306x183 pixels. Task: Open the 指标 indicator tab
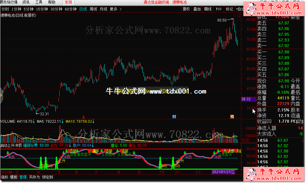(5, 177)
